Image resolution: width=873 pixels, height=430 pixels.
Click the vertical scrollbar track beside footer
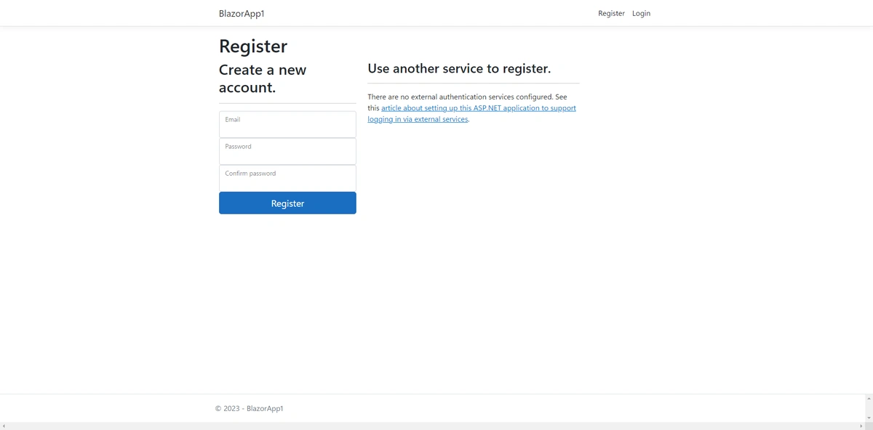point(869,408)
